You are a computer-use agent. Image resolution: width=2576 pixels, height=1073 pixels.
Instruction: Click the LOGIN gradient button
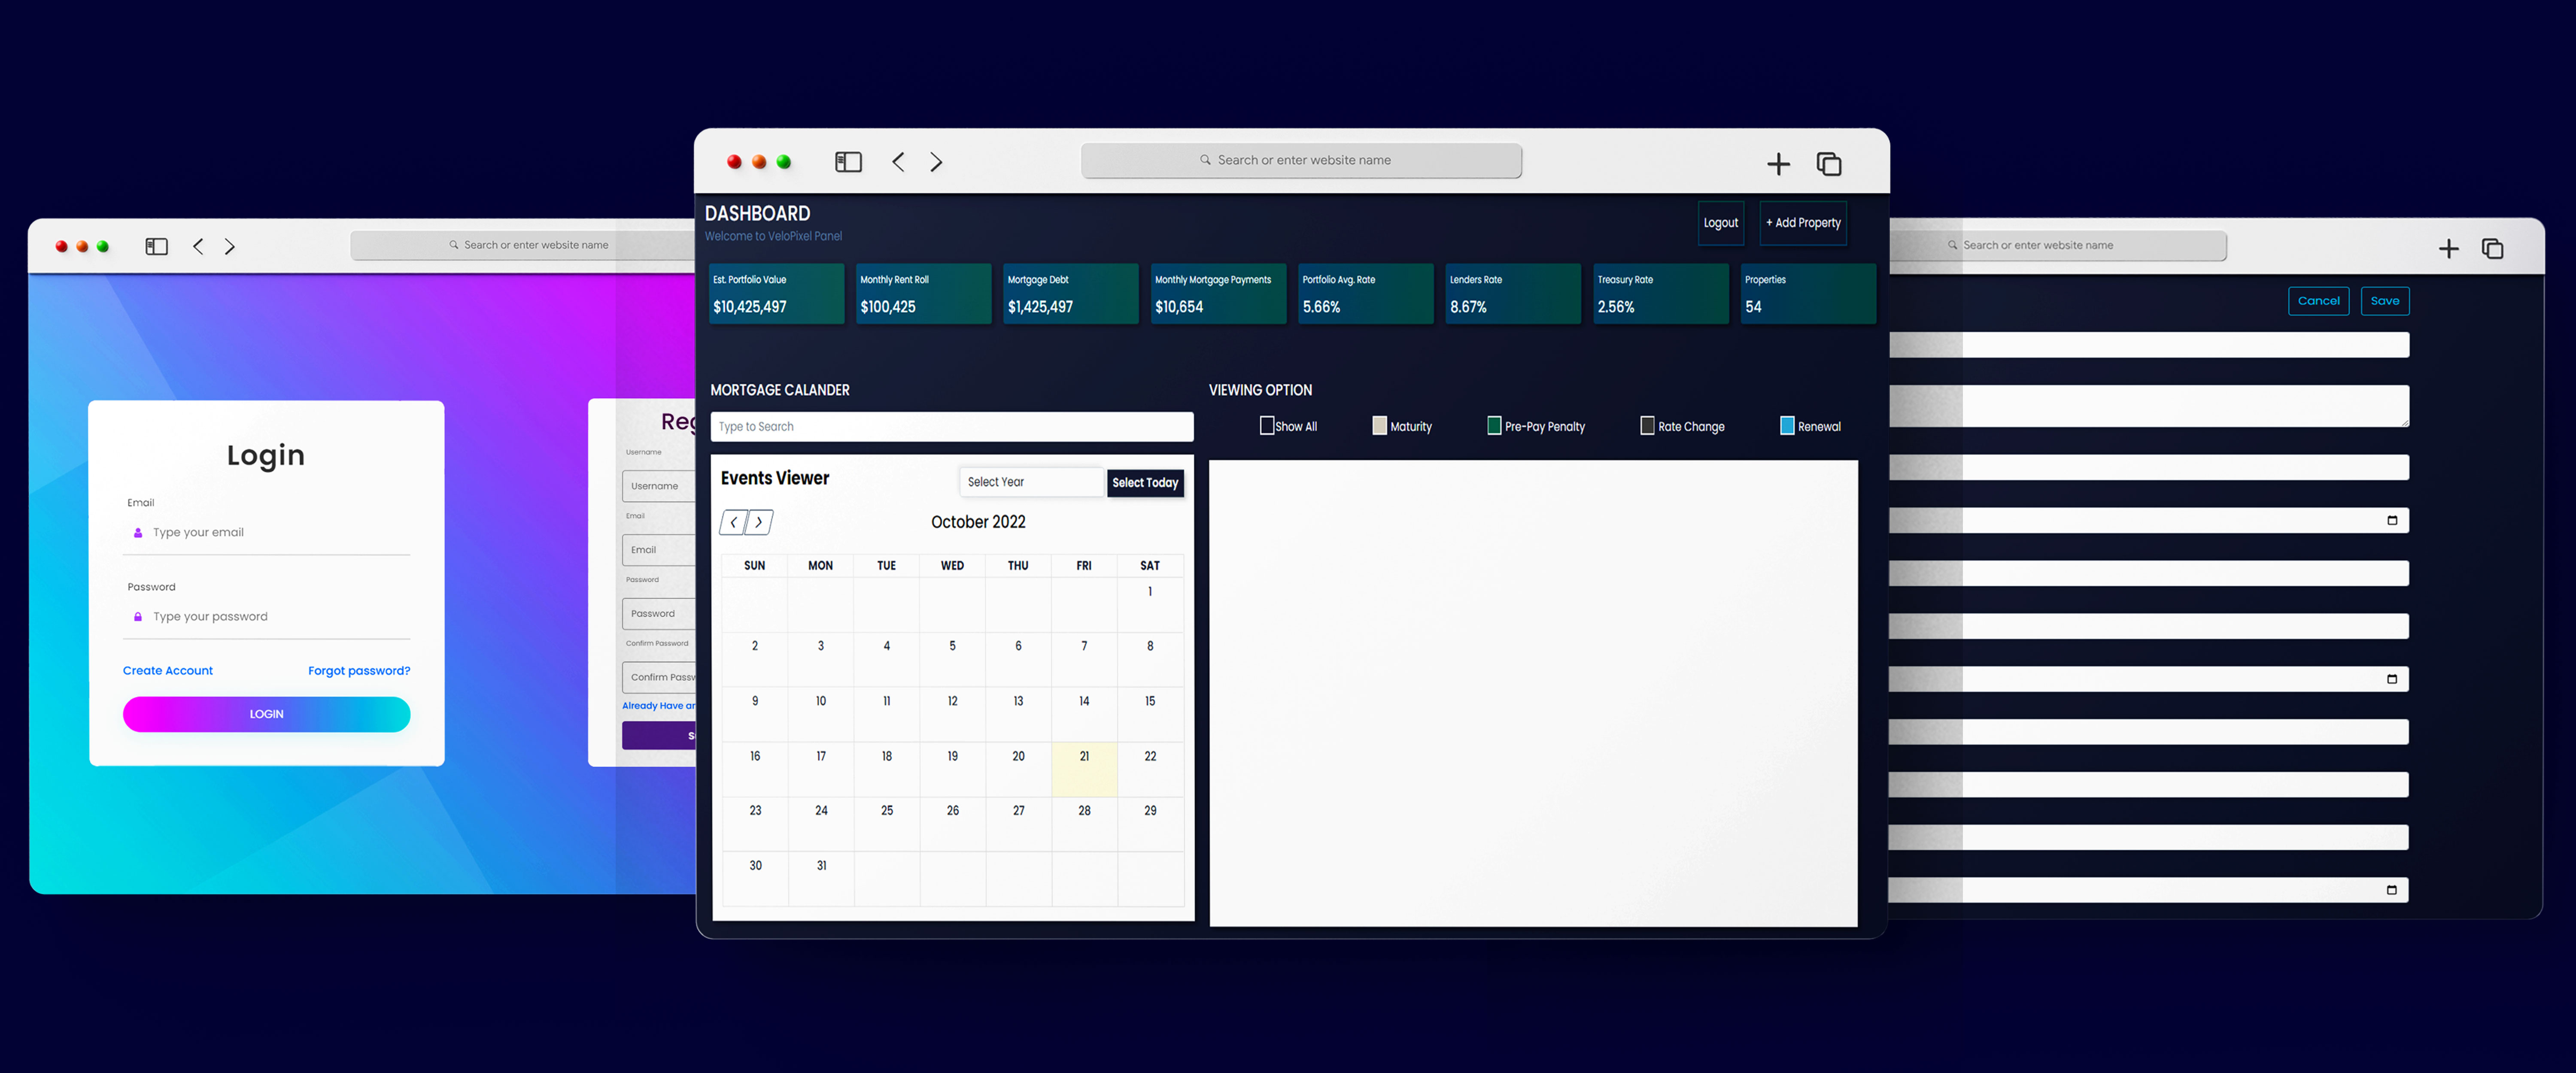266,714
